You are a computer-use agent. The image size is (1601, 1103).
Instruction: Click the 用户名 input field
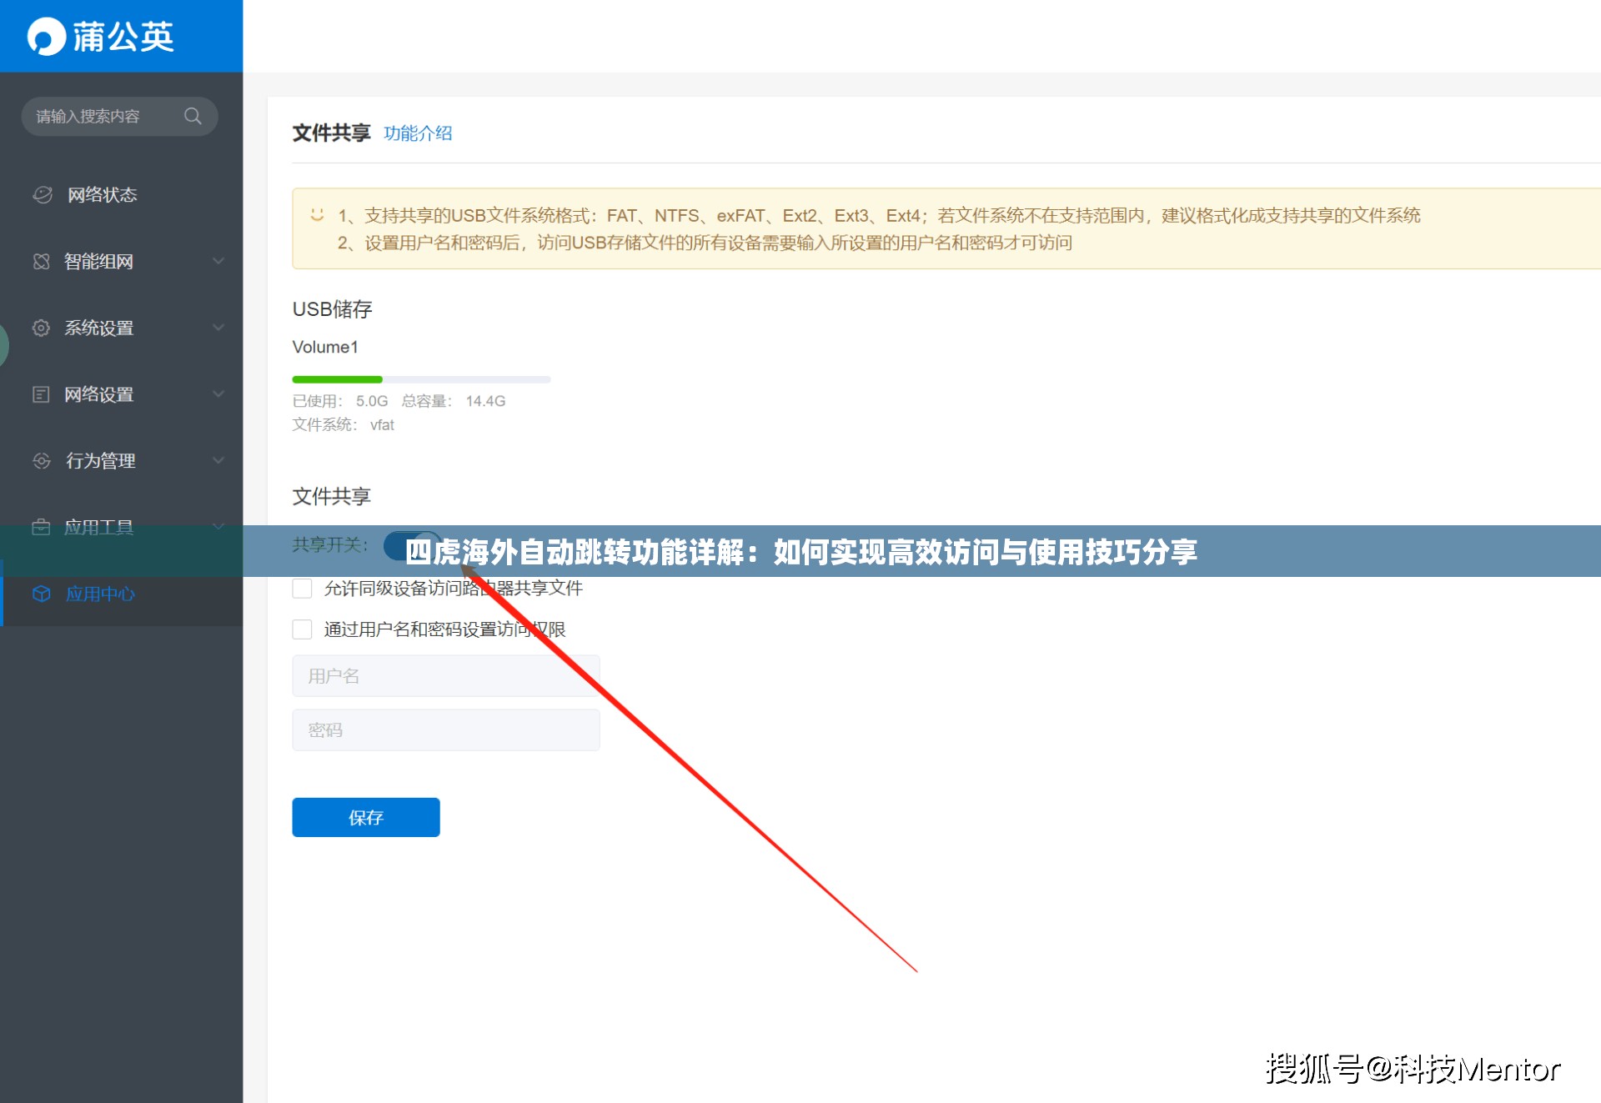tap(445, 675)
